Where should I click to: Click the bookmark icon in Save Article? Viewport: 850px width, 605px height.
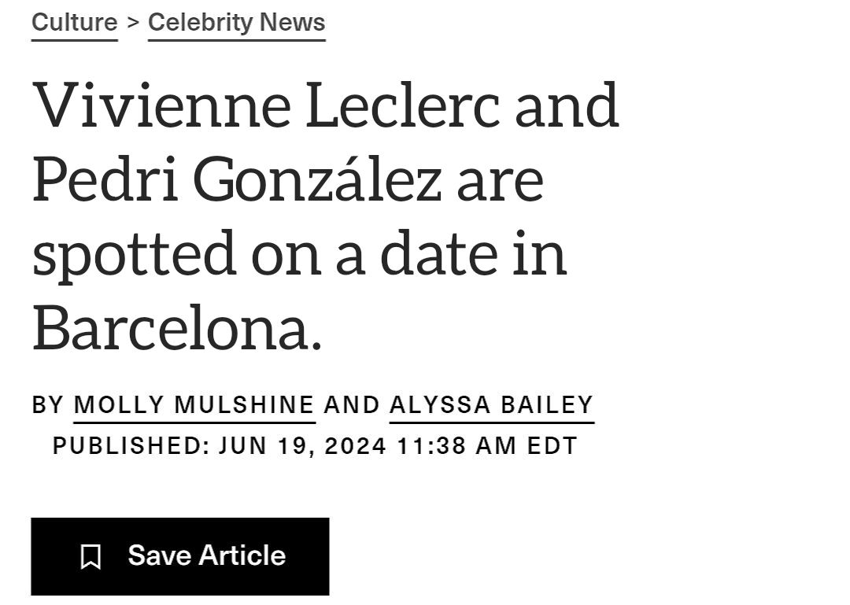pyautogui.click(x=91, y=557)
